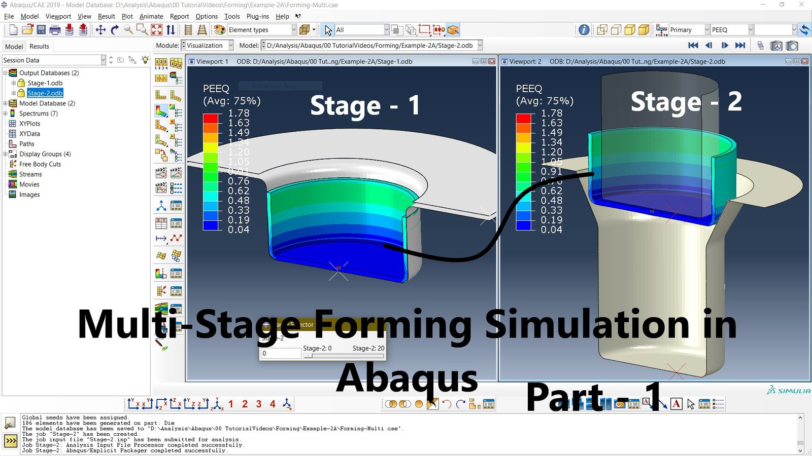Click the Field Output dialog icon

[661, 30]
